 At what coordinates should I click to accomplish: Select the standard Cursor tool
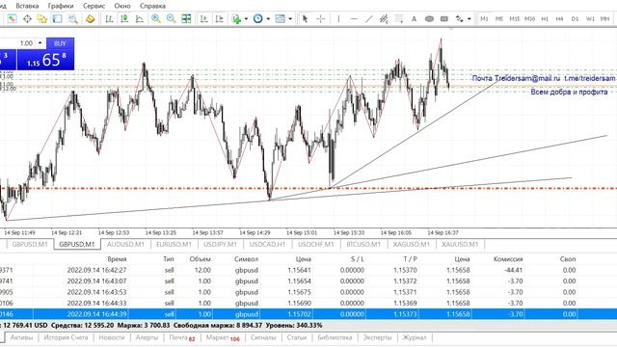pyautogui.click(x=305, y=18)
